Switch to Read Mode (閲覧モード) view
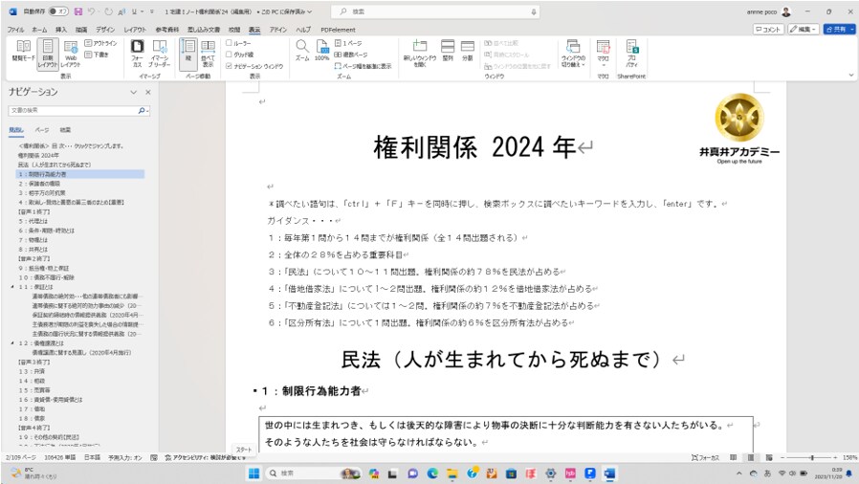The image size is (859, 484). click(24, 53)
